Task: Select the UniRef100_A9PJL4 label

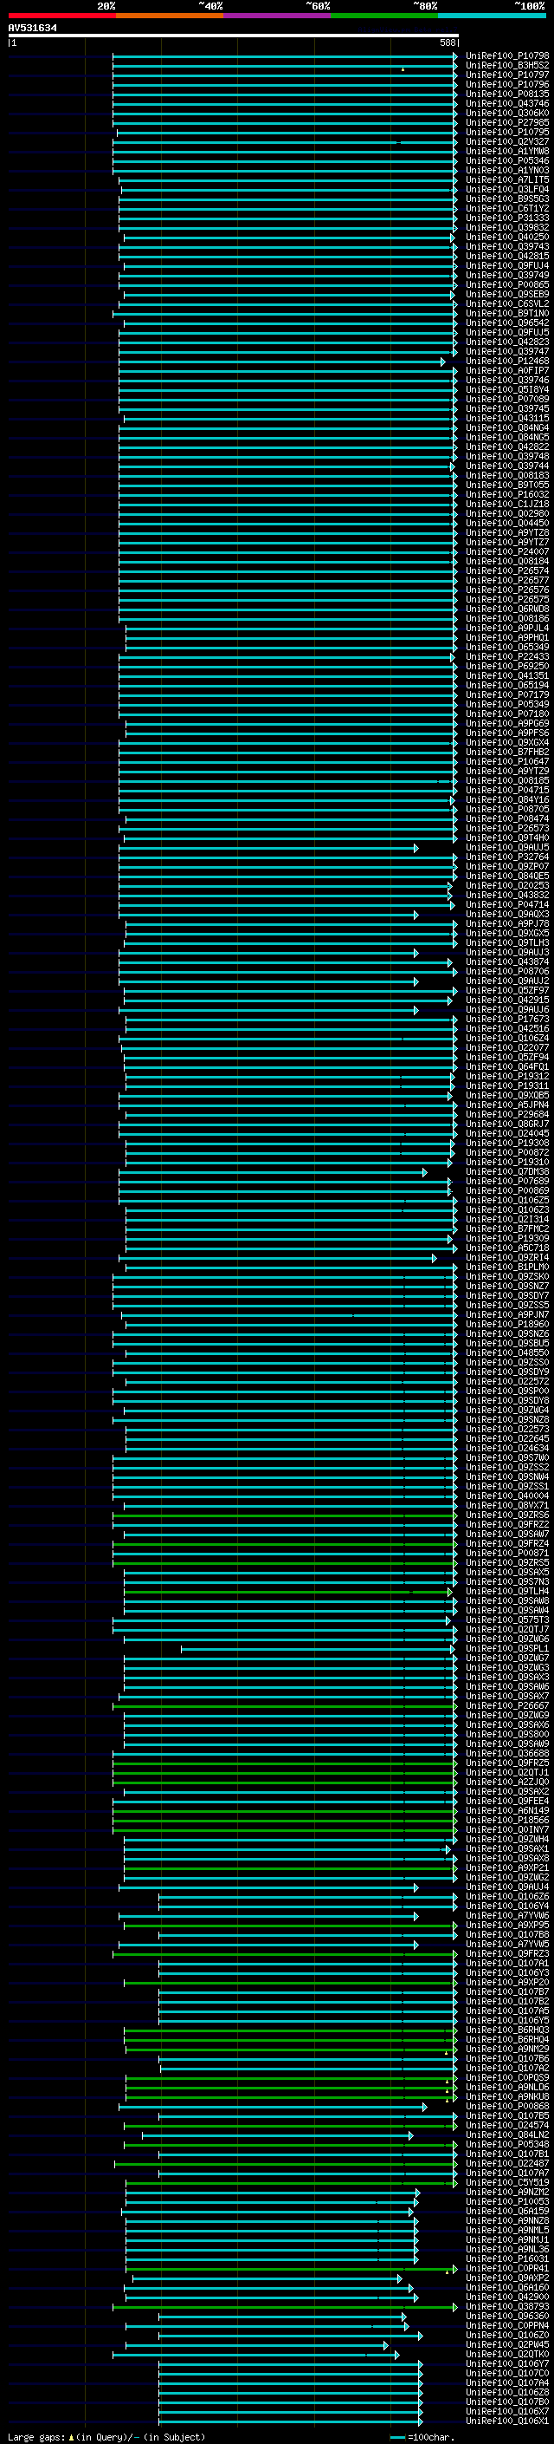Action: pyautogui.click(x=507, y=628)
